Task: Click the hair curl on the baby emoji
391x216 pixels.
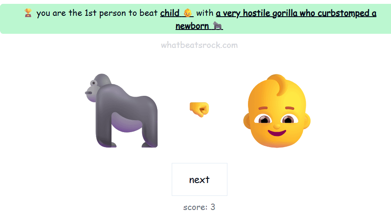Action: pos(277,84)
